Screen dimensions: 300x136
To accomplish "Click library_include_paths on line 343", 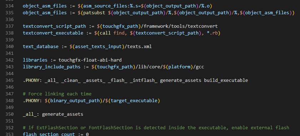I will click(52, 67).
